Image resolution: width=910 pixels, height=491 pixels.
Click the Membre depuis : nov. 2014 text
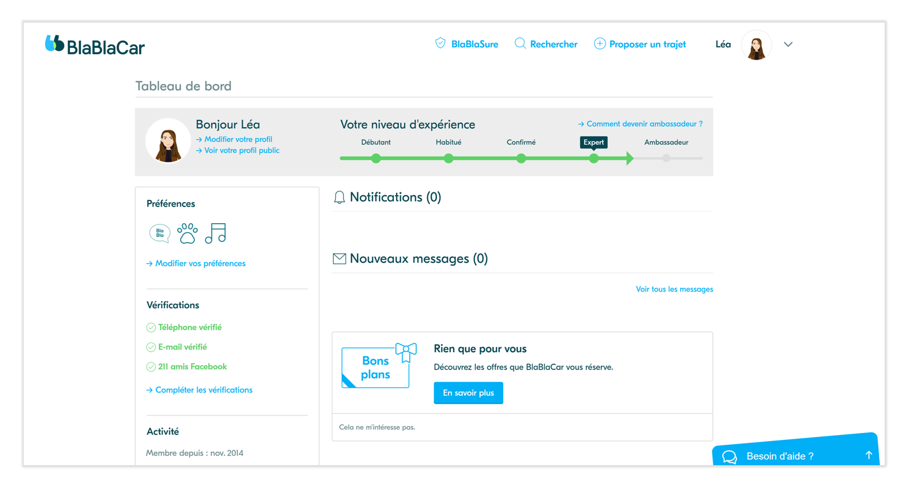click(x=195, y=453)
